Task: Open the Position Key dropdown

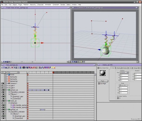Action: tap(124, 73)
